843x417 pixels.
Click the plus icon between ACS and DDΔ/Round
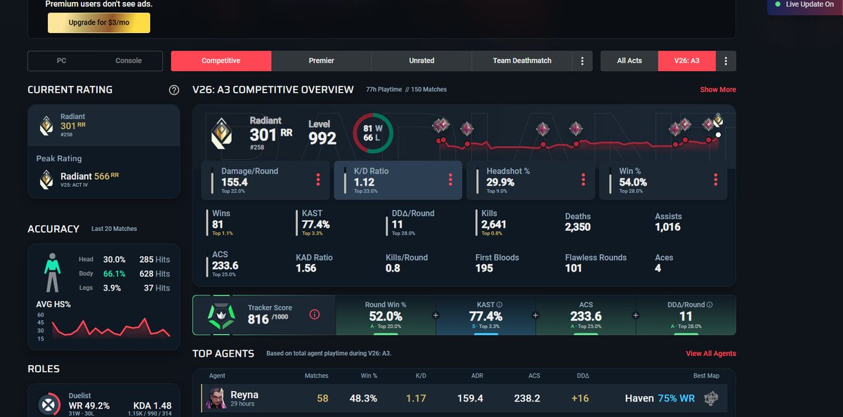coord(636,315)
